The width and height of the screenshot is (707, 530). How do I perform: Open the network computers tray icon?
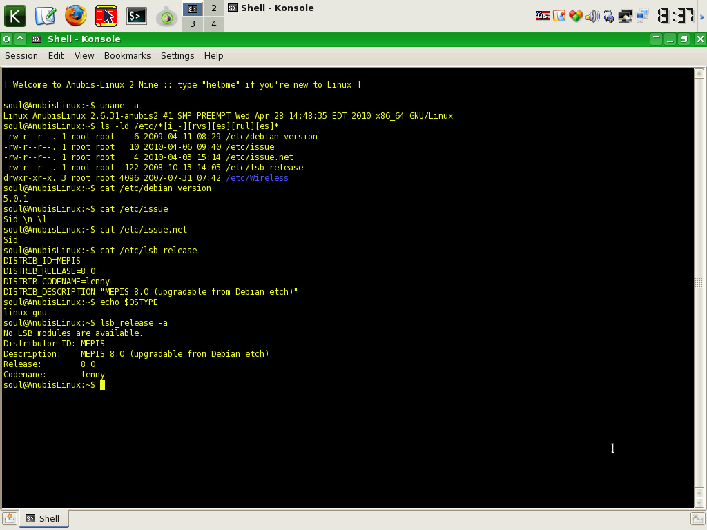[641, 17]
